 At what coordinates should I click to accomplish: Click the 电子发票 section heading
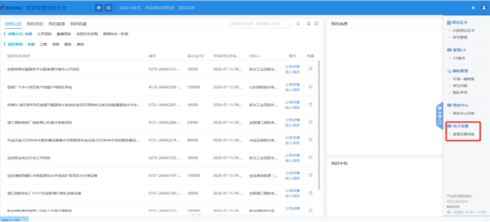click(x=460, y=126)
